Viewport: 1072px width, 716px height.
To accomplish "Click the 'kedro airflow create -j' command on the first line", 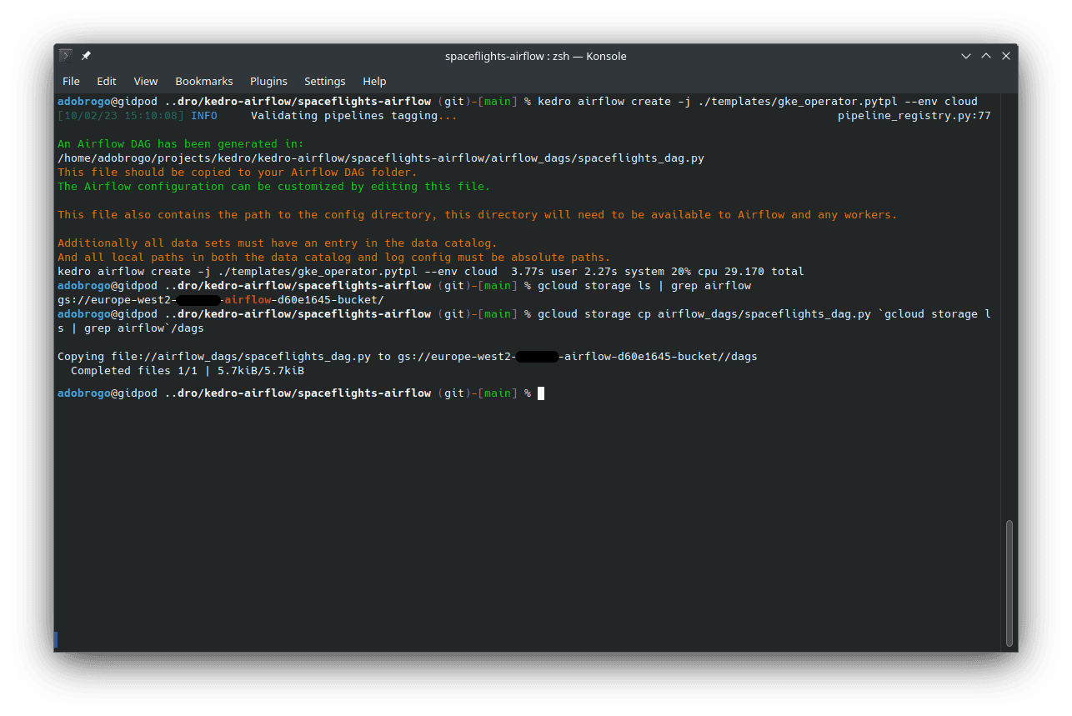I will coord(758,102).
